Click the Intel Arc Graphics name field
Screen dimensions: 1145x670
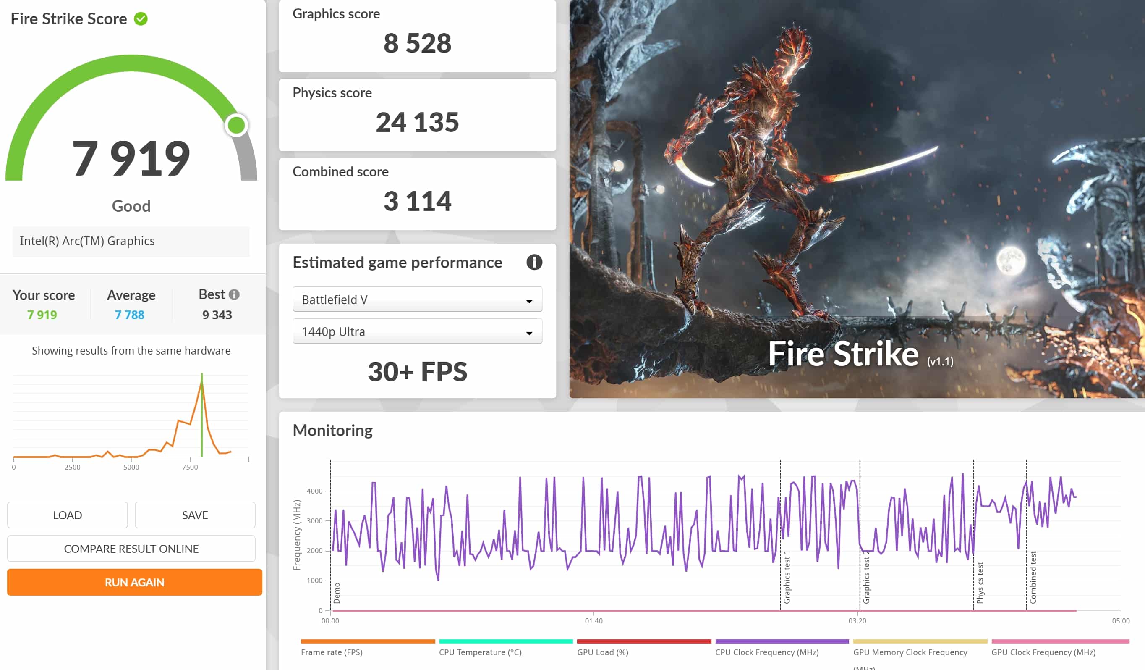(x=131, y=241)
